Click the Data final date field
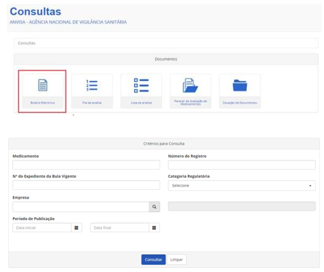This screenshot has width=324, height=272. point(119,227)
